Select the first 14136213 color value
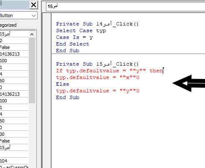 14,54
